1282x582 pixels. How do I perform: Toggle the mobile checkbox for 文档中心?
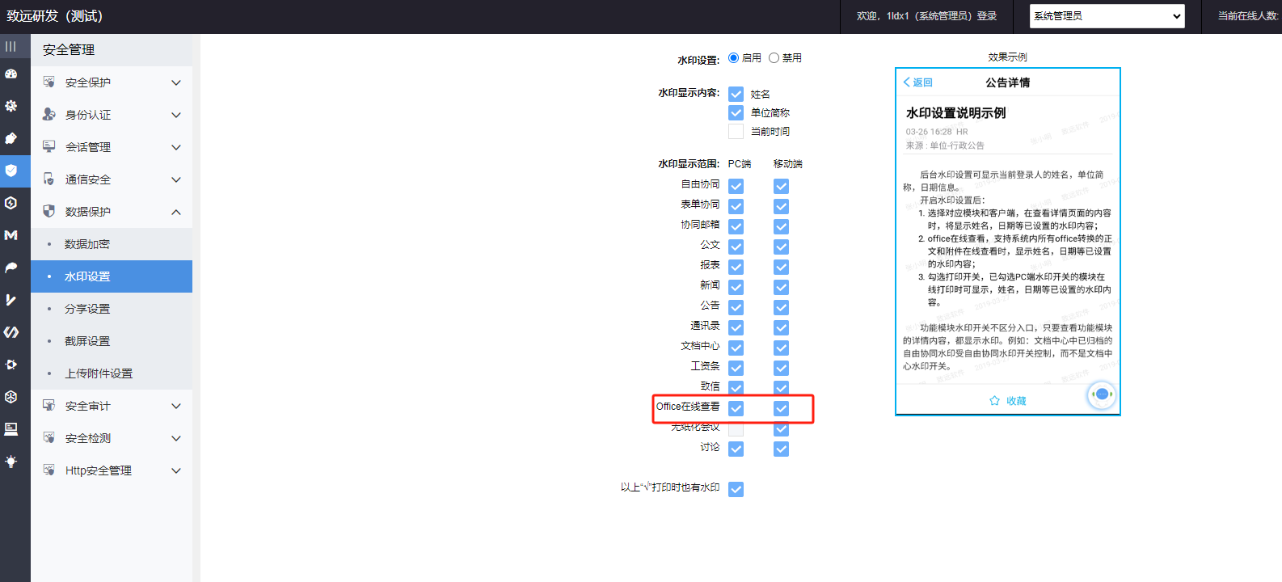pos(781,348)
